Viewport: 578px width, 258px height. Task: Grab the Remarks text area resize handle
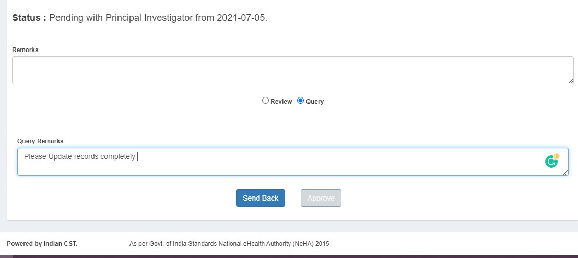pyautogui.click(x=571, y=81)
